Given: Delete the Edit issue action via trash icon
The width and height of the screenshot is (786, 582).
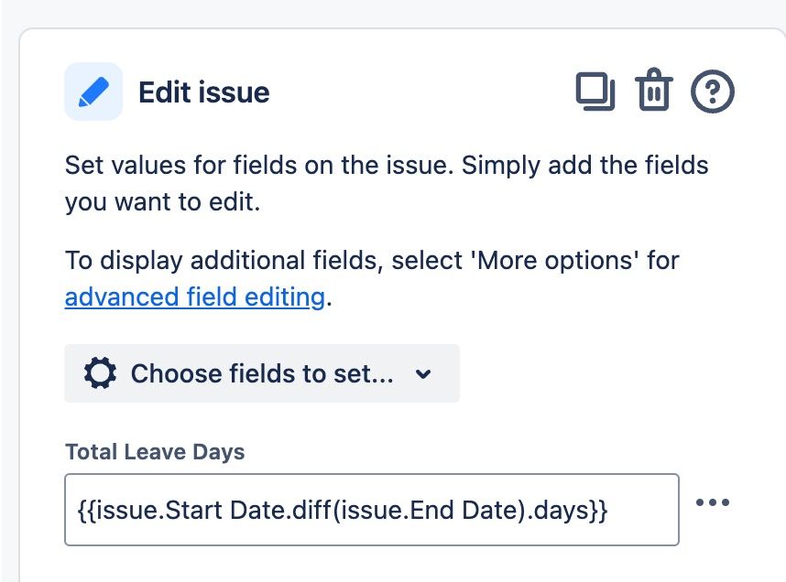Looking at the screenshot, I should click(653, 92).
